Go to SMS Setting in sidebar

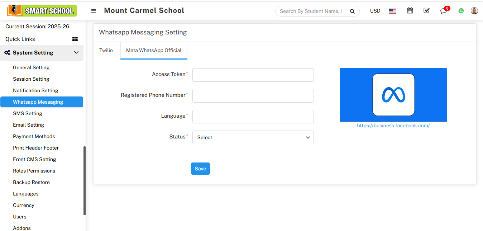tap(28, 113)
